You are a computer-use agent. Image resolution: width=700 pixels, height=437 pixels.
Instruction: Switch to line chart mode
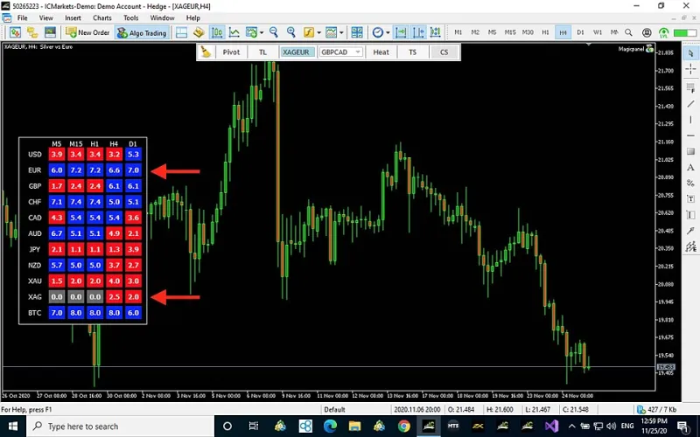(x=234, y=32)
